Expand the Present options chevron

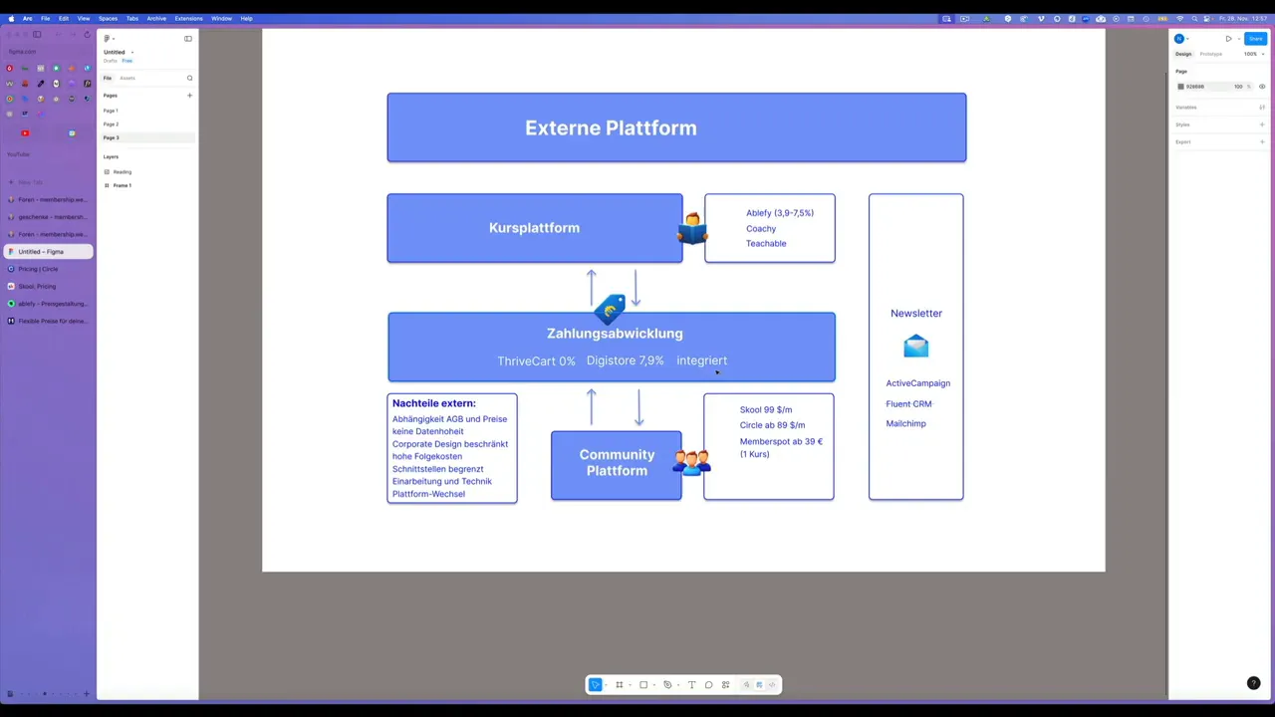(1239, 39)
